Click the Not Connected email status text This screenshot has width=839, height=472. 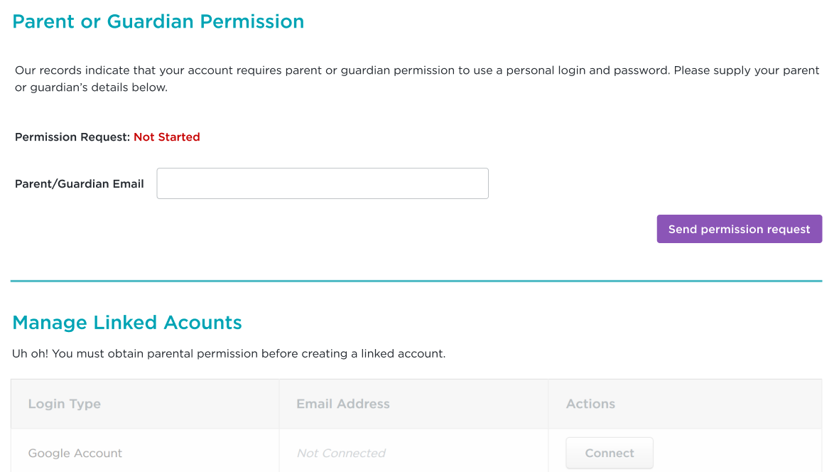point(341,453)
